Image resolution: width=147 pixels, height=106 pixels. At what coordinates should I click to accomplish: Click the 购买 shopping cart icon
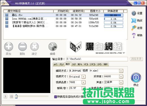click(x=134, y=20)
